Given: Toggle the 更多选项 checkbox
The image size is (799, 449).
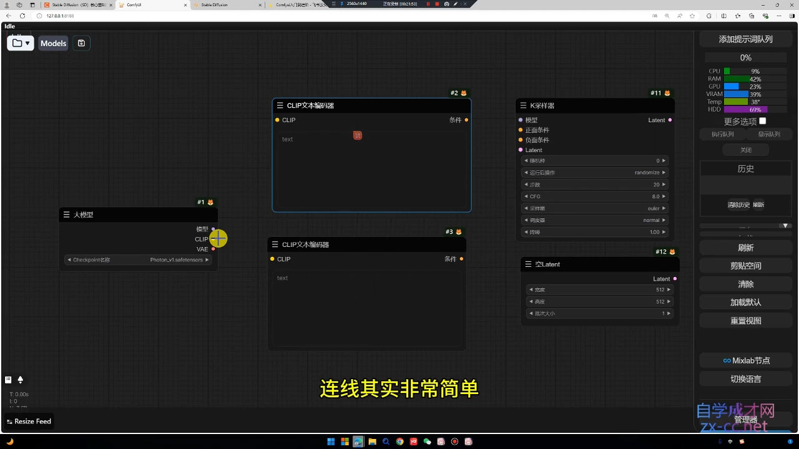Looking at the screenshot, I should pyautogui.click(x=762, y=121).
